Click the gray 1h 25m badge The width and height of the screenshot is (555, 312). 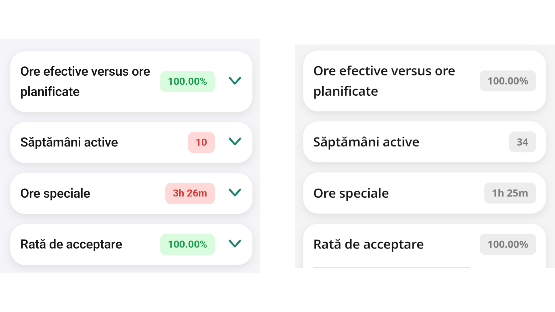point(510,193)
